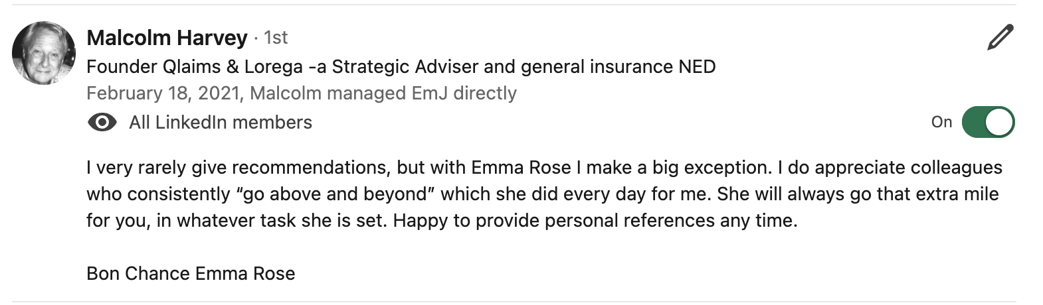
Task: Click the "On" label beside the switch
Action: (941, 122)
